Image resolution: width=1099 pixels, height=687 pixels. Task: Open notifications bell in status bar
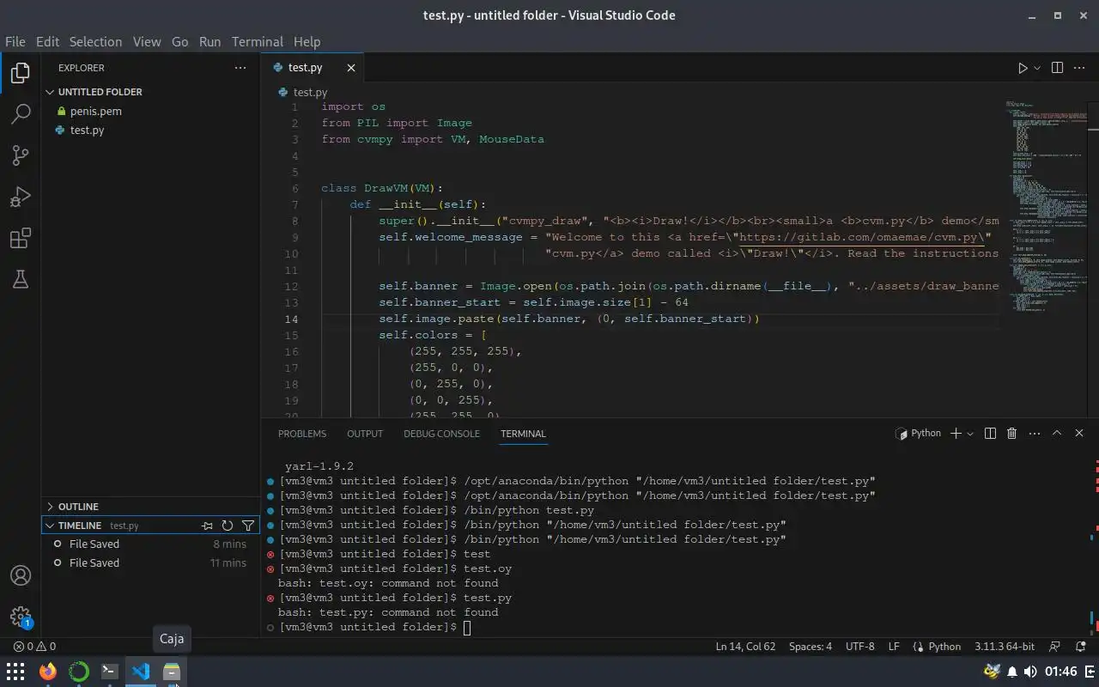[1080, 647]
